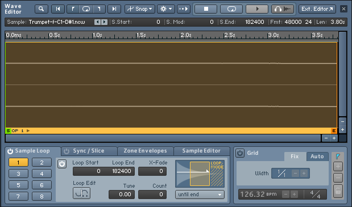Viewport: 352px width, 207px height.
Task: Edit the X-Fade value
Action: (x=152, y=171)
